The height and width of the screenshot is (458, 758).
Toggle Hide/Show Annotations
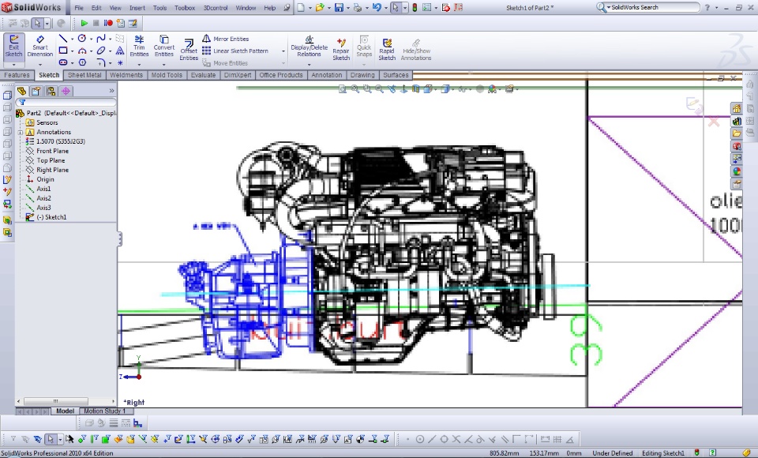(x=416, y=48)
